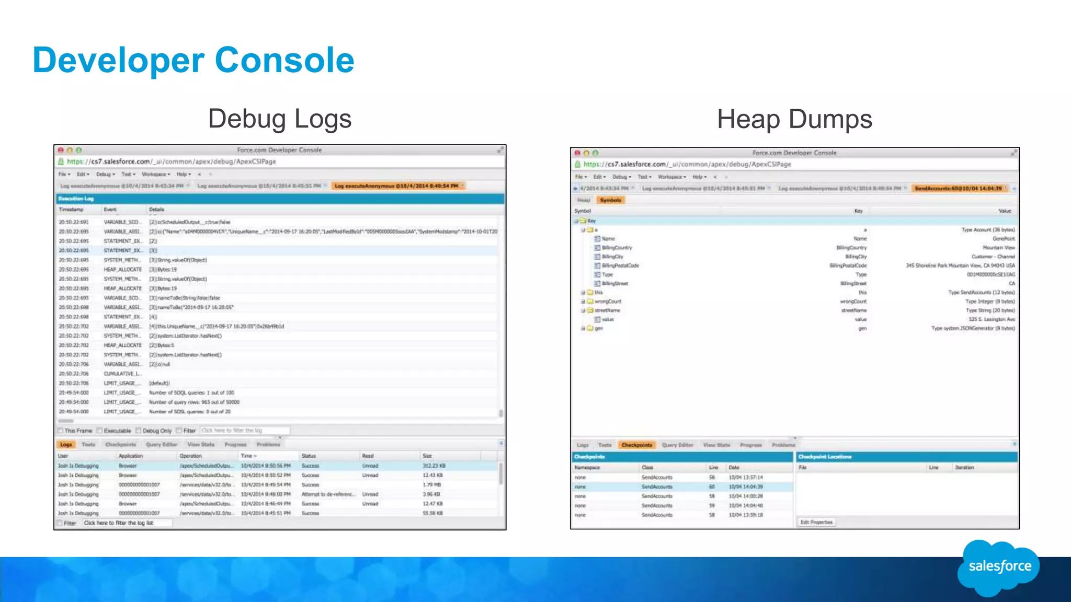
Task: Select Query Editor tab in Debug Logs console
Action: tap(162, 444)
